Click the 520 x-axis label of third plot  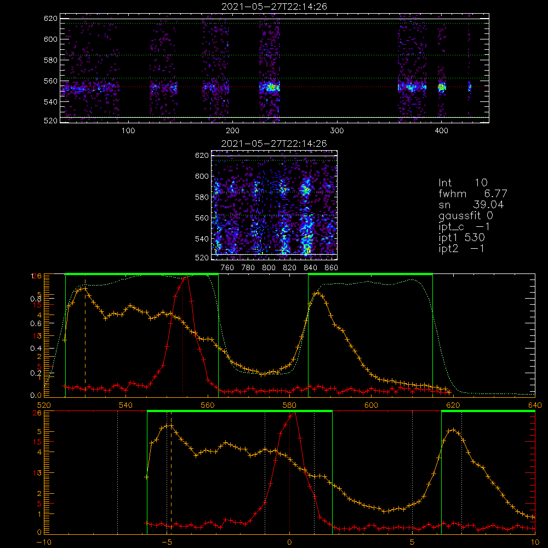click(x=44, y=405)
